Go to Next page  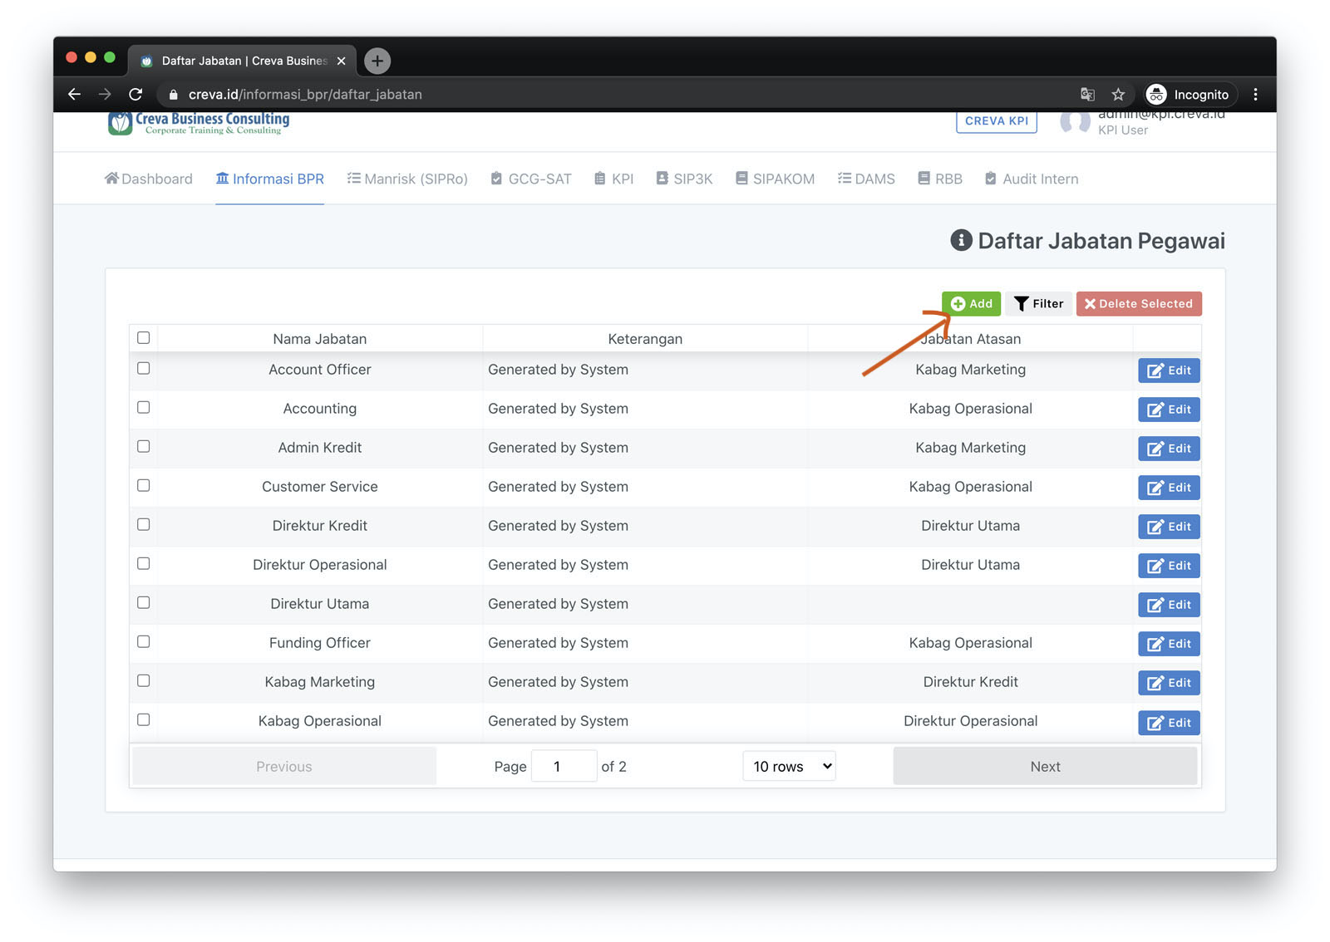tap(1045, 766)
